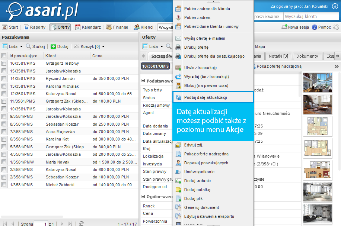341x226 pixels.
Task: Click the envelope icon for Wyślij ofertę e-mailem
Action: click(x=178, y=38)
